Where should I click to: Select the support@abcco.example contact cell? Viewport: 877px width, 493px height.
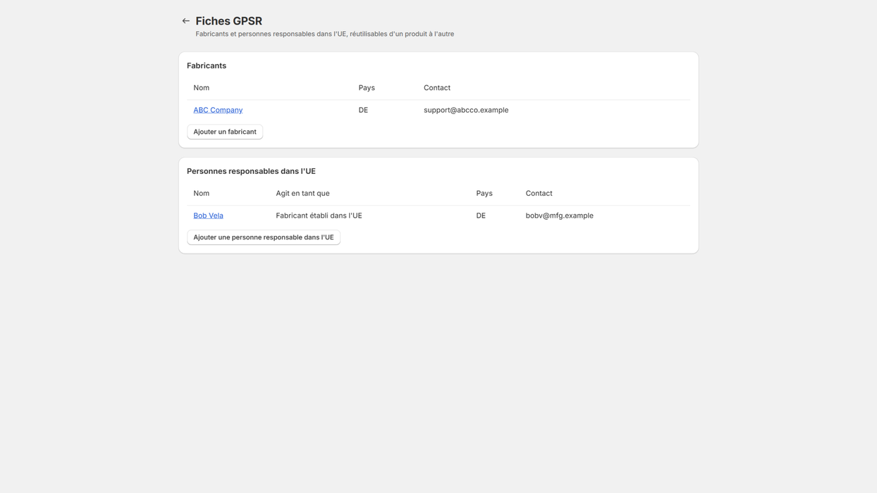pos(466,110)
